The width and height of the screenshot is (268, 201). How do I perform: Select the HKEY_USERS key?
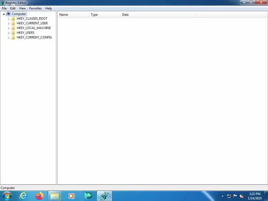click(25, 33)
